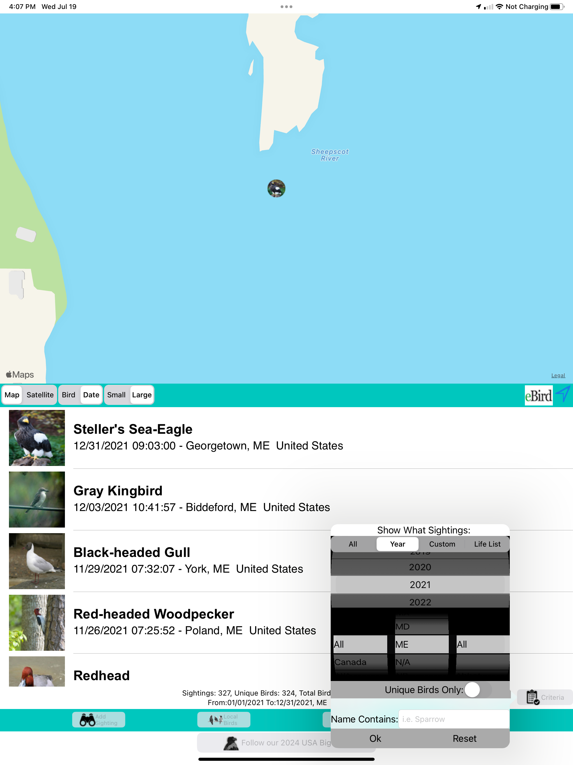Select the Redhead sighting title
The height and width of the screenshot is (765, 573).
click(x=102, y=675)
